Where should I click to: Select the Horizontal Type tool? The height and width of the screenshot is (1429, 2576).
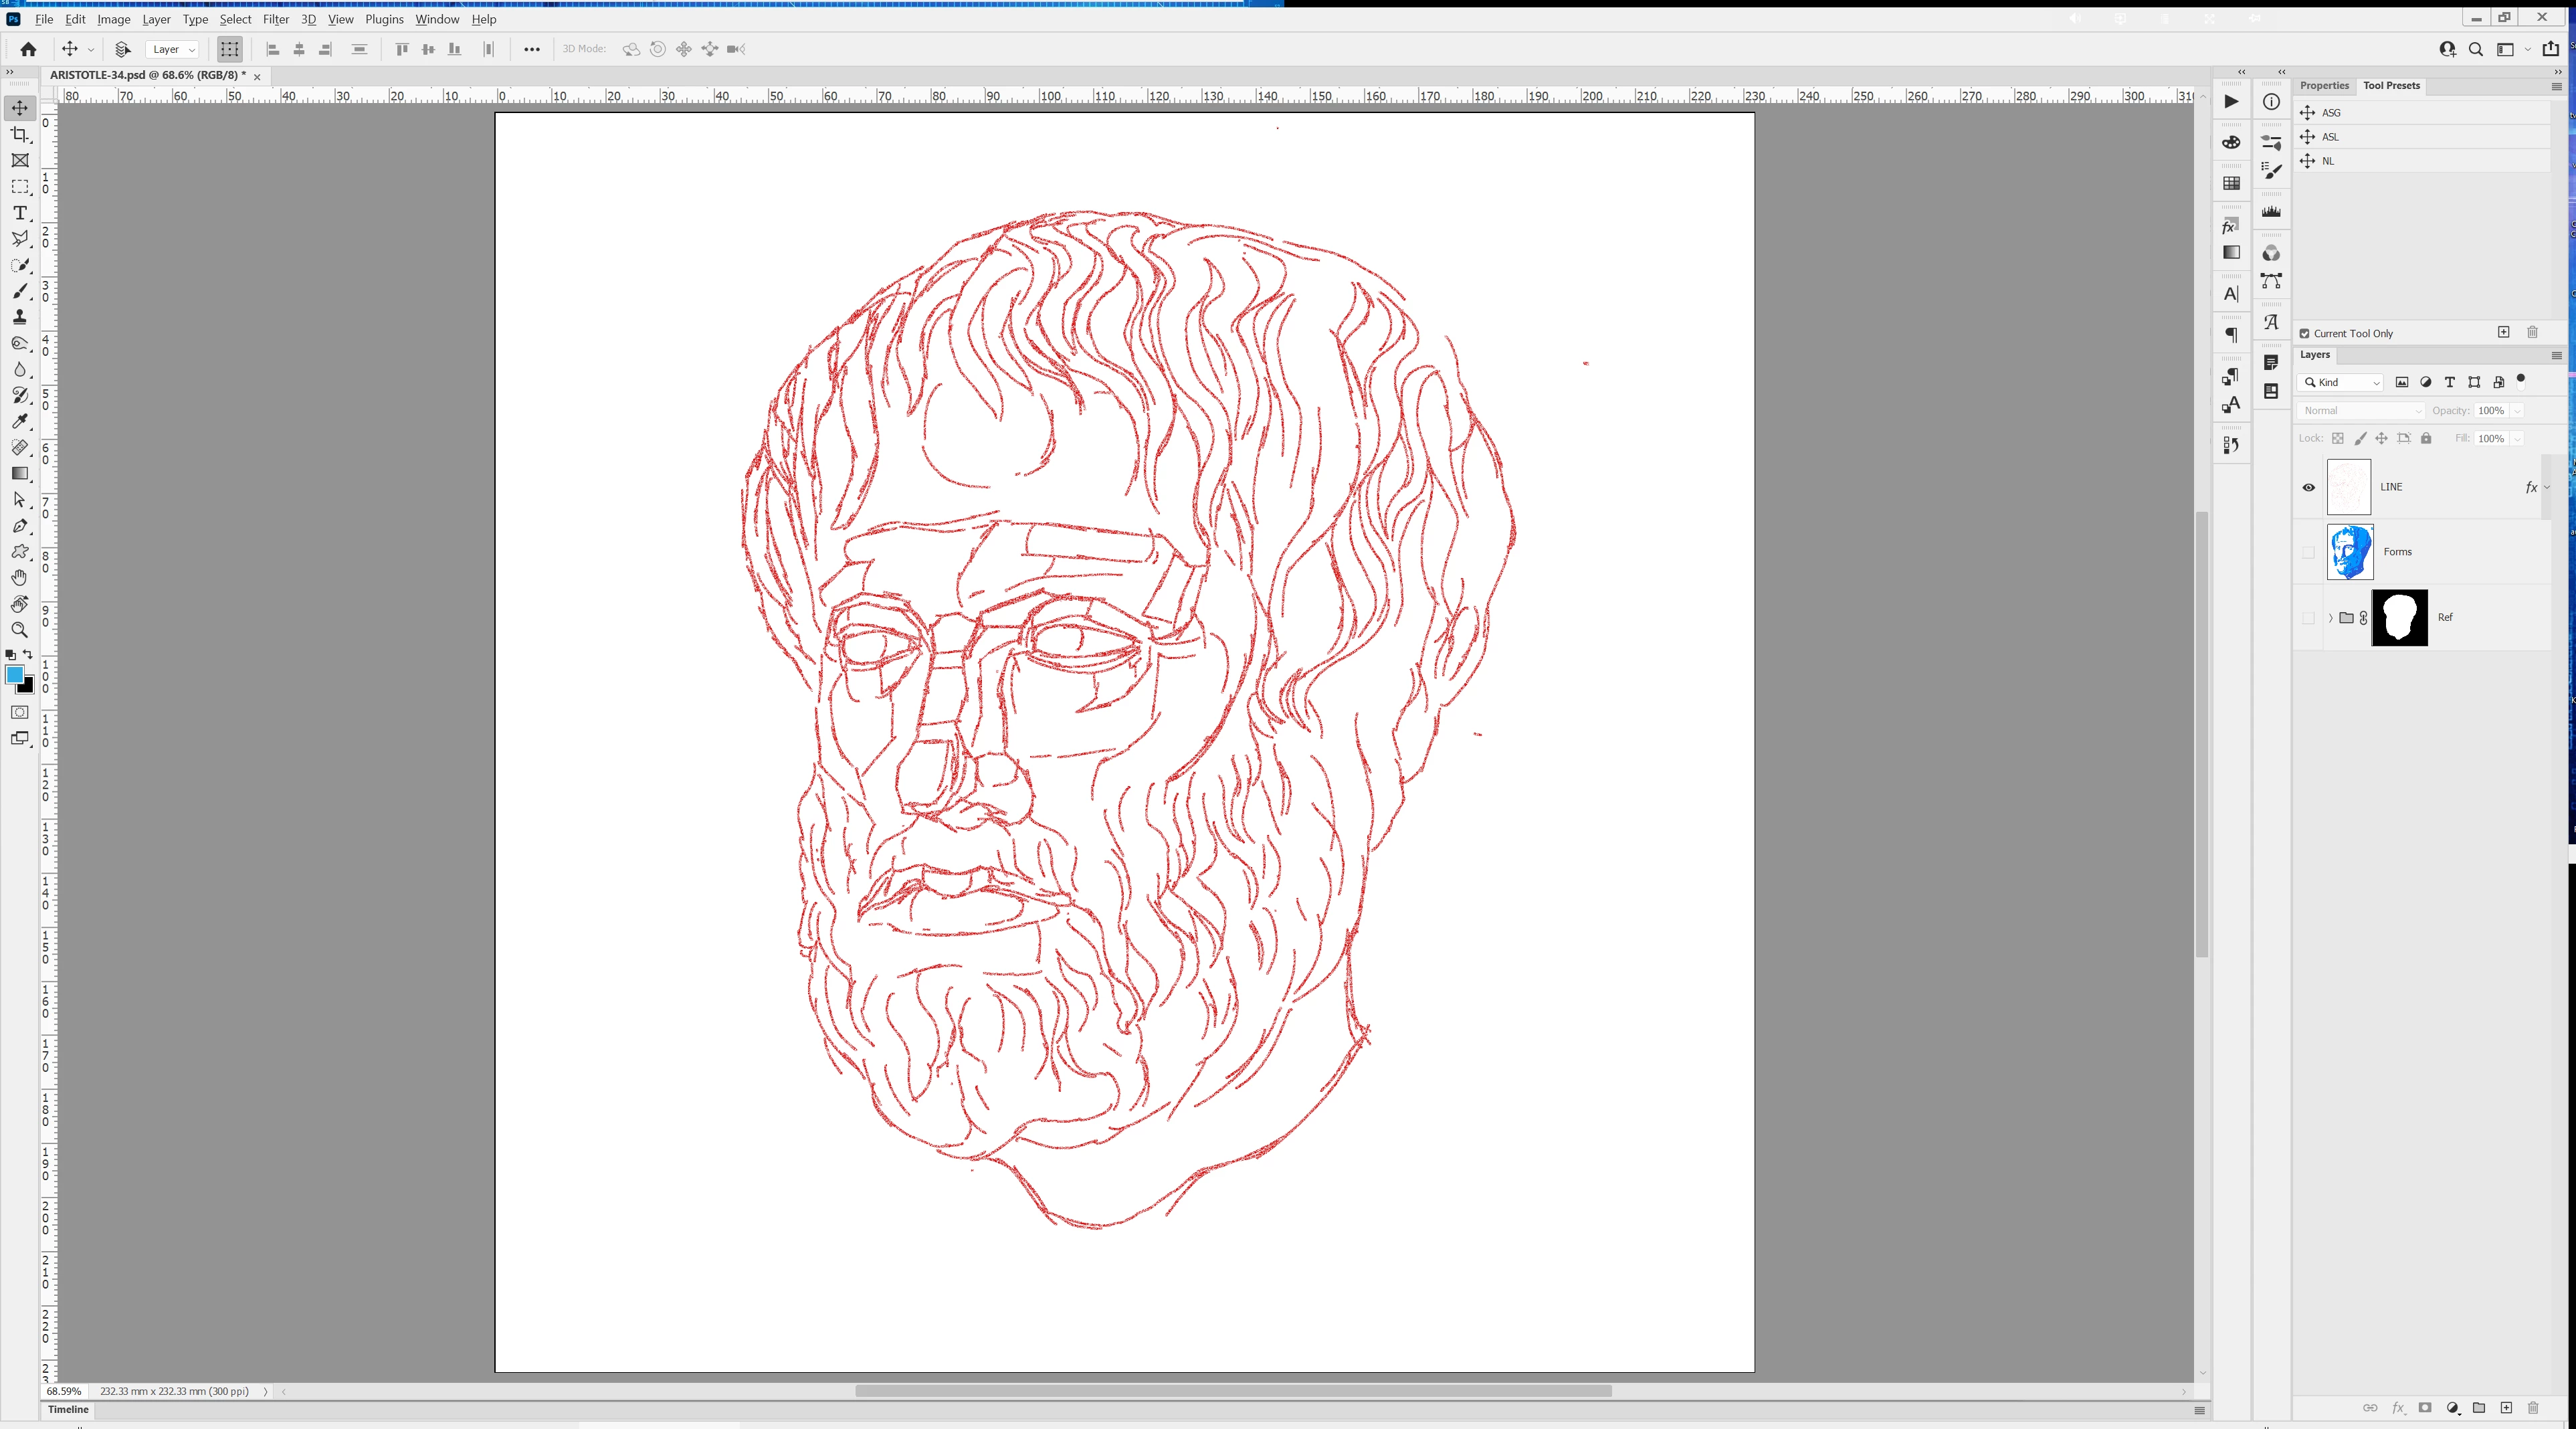point(19,213)
